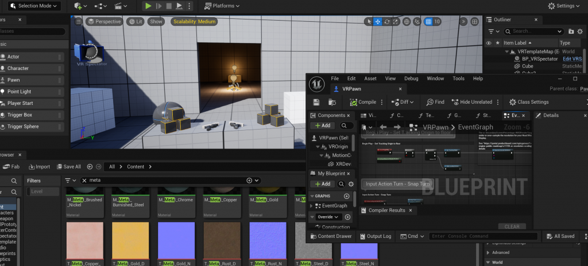The width and height of the screenshot is (588, 266).
Task: Click the viewport layout icon at right edge
Action: (x=475, y=22)
